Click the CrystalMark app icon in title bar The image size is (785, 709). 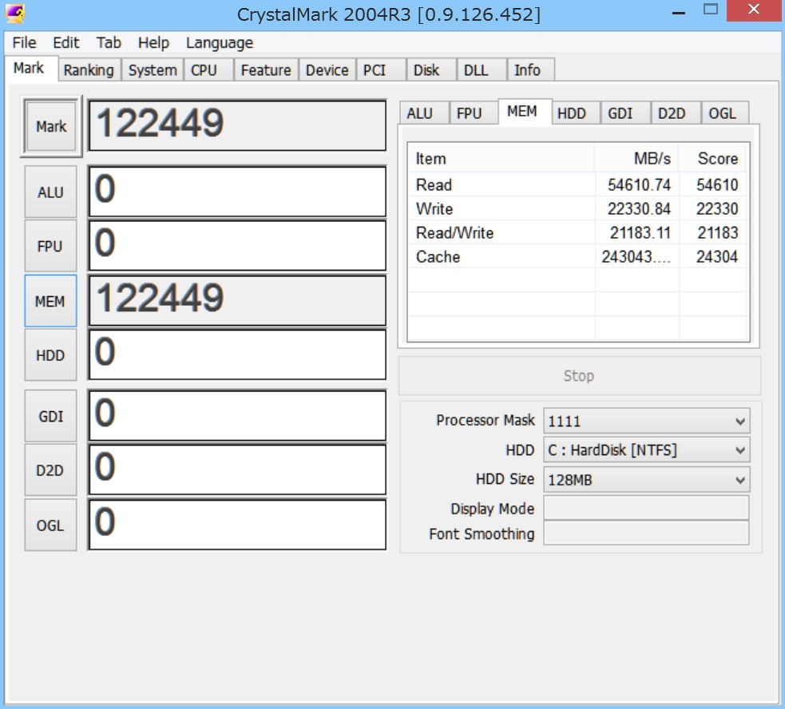click(15, 13)
